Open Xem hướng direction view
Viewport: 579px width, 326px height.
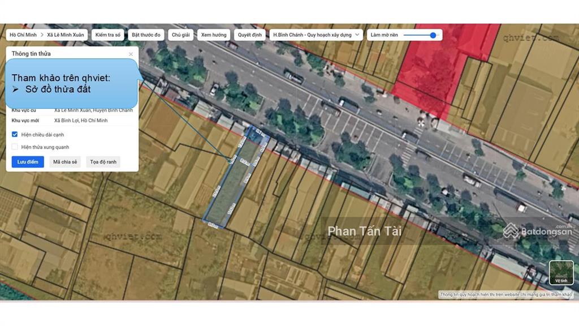coord(213,35)
